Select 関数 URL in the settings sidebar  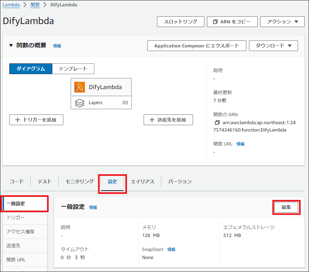[x=16, y=260]
